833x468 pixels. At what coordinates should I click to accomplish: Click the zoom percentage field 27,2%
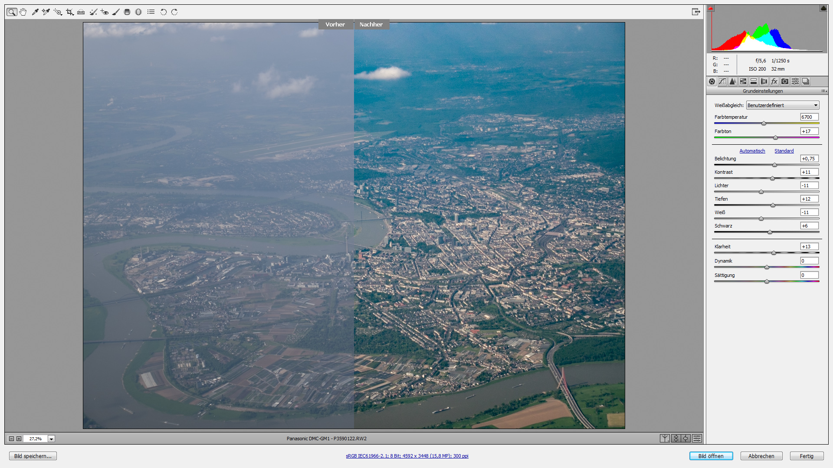[36, 439]
